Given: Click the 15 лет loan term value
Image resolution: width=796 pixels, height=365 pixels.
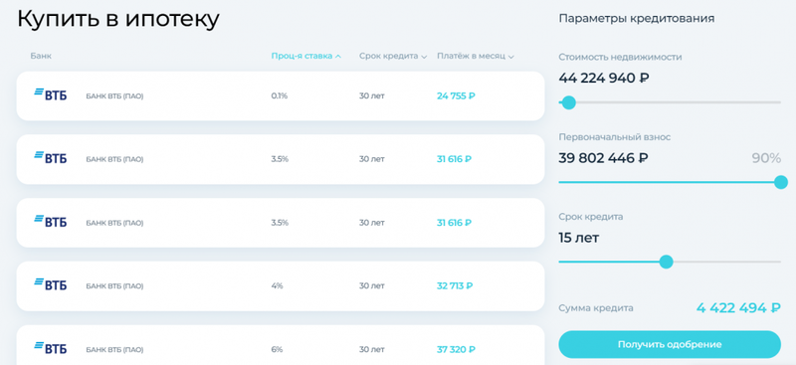Looking at the screenshot, I should pyautogui.click(x=579, y=238).
